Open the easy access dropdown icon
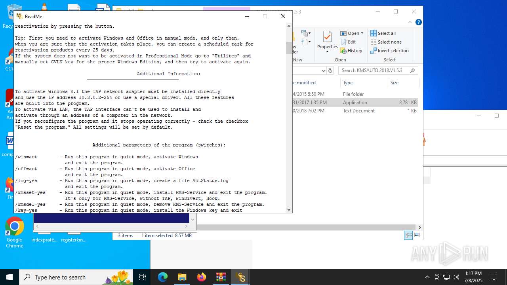 click(x=306, y=42)
